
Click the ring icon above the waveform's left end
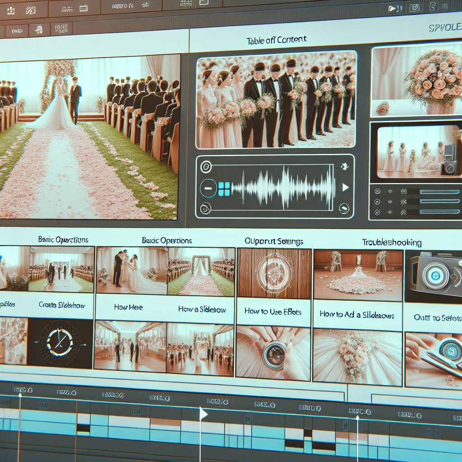click(206, 167)
